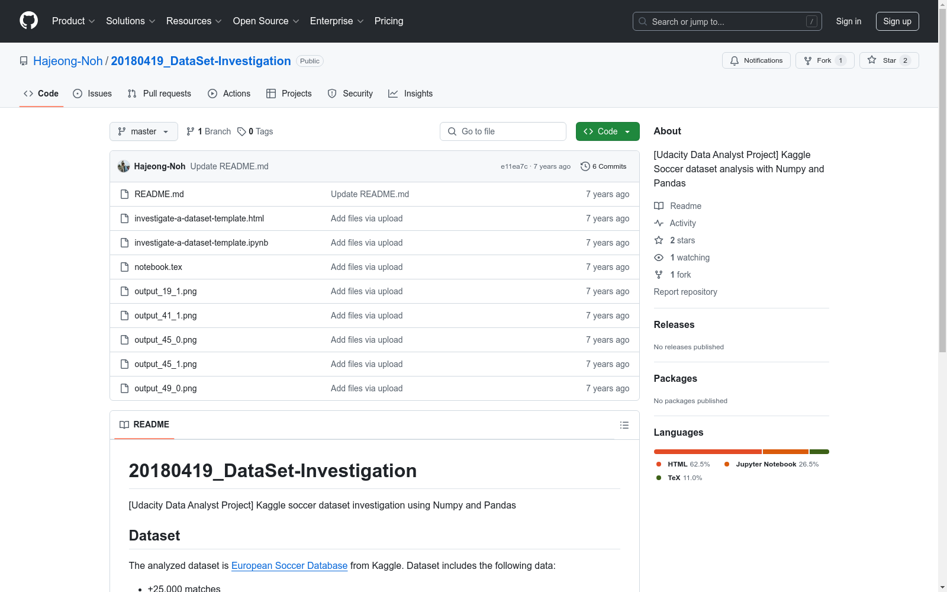Click the Jupyter Notebook segment of languages bar
The height and width of the screenshot is (592, 947).
785,452
